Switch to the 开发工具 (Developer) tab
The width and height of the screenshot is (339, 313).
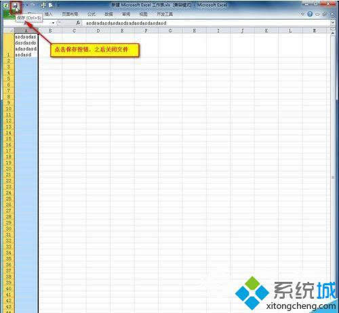click(x=165, y=14)
